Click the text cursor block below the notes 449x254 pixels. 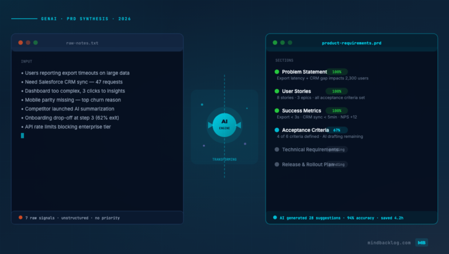23,135
